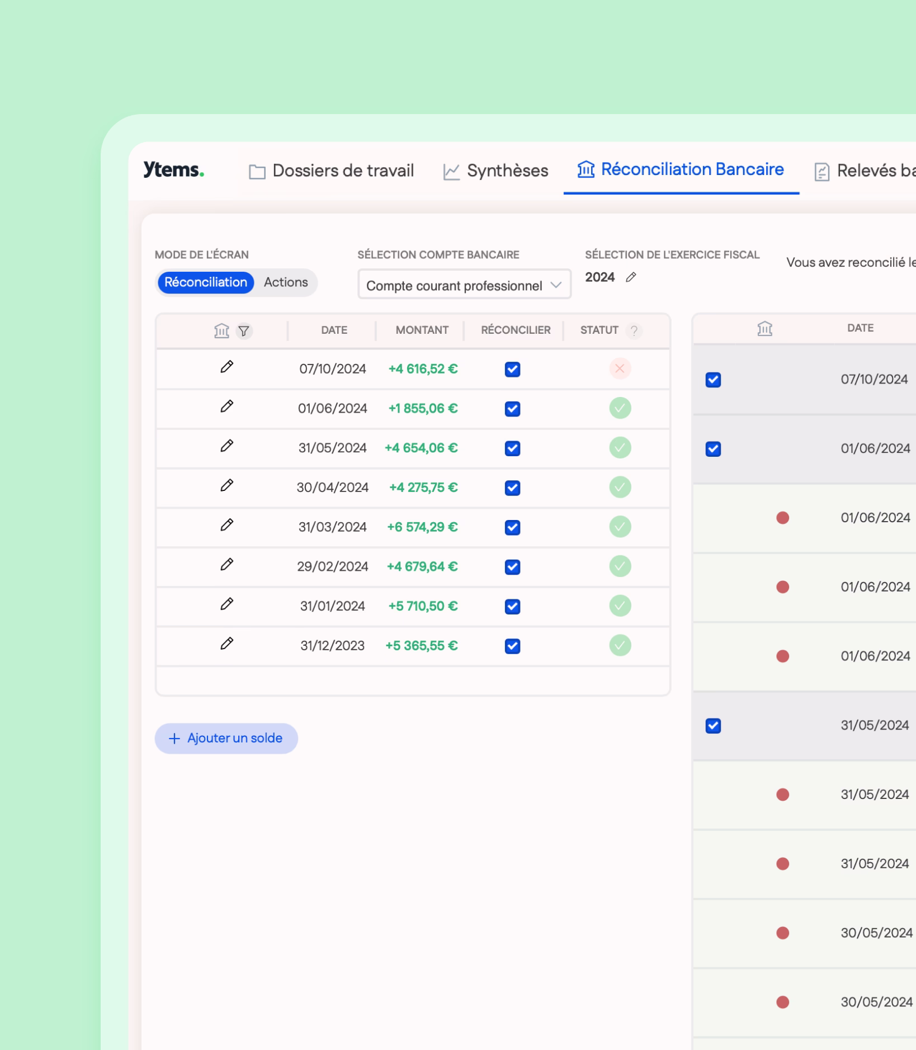Click green check status for 31/05/2024 row
The height and width of the screenshot is (1050, 916).
[x=620, y=448]
